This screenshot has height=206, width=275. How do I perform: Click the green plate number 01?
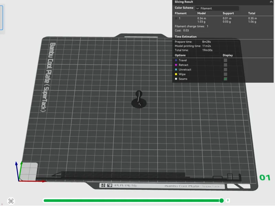[265, 178]
